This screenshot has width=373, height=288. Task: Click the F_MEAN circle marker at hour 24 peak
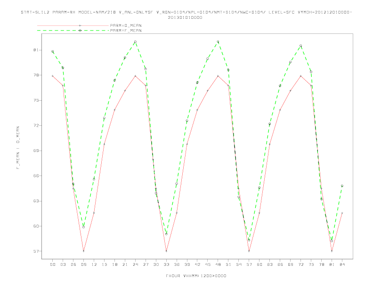[135, 42]
